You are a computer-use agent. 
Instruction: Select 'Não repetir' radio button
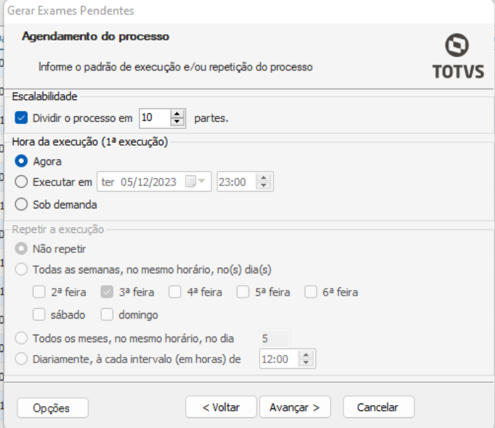coord(21,248)
